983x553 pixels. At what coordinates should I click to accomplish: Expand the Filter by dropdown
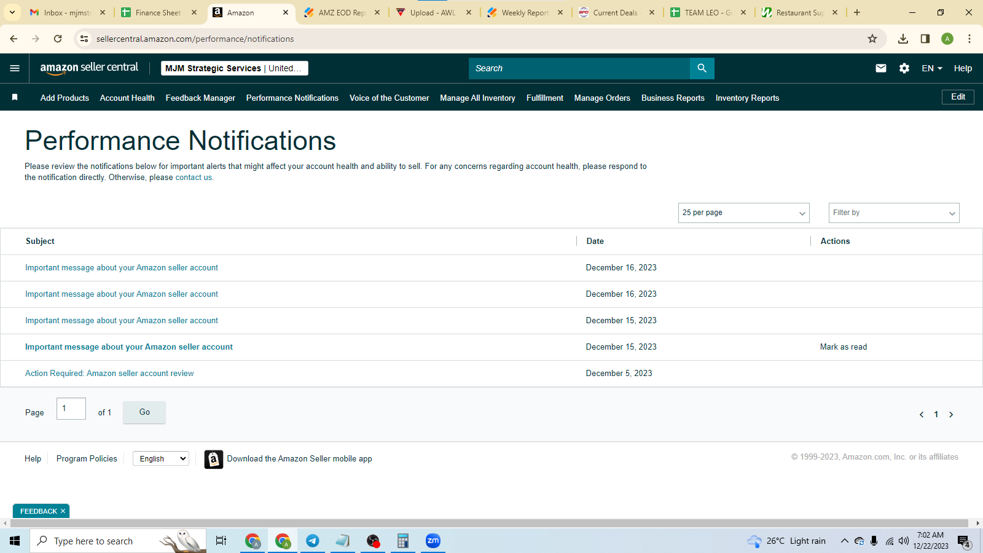tap(894, 213)
